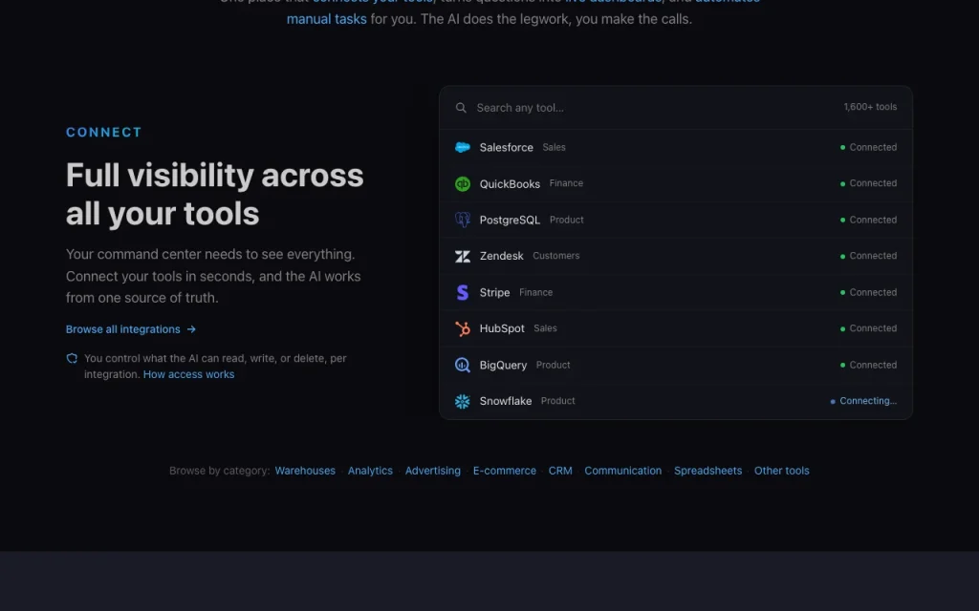Click the HubSpot orange logo icon

(463, 328)
